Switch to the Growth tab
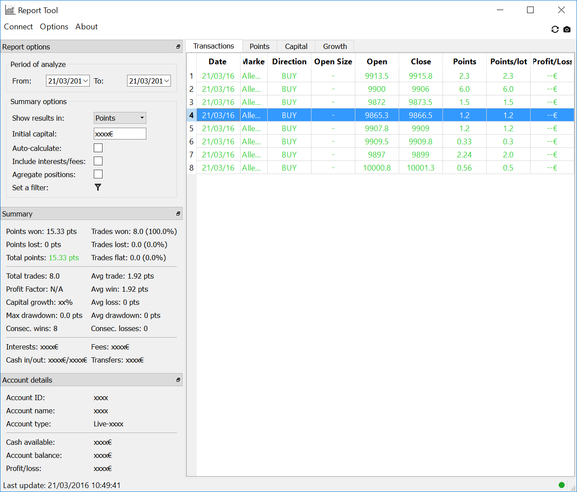Viewport: 577px width, 492px height. pos(335,46)
